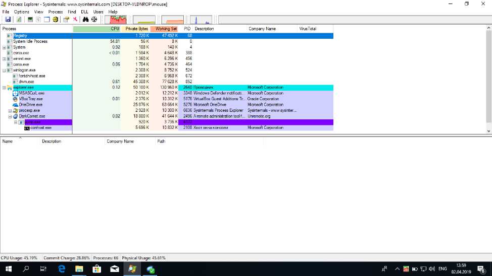Select the Registry process row
492x276 pixels.
(167, 36)
